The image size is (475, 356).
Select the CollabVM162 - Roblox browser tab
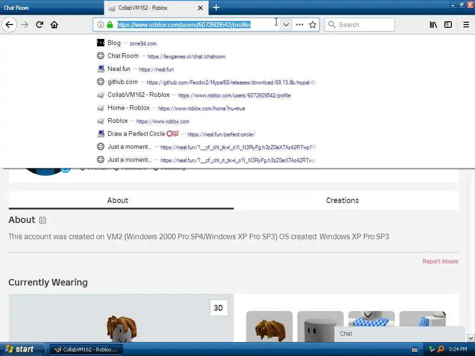(156, 7)
